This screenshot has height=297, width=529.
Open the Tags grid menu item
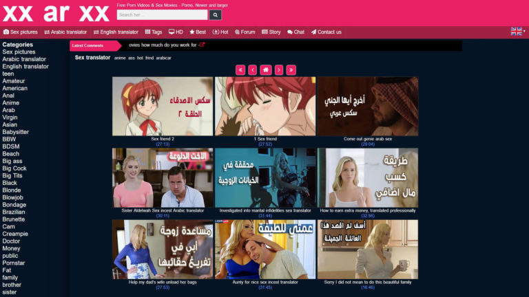coord(154,32)
